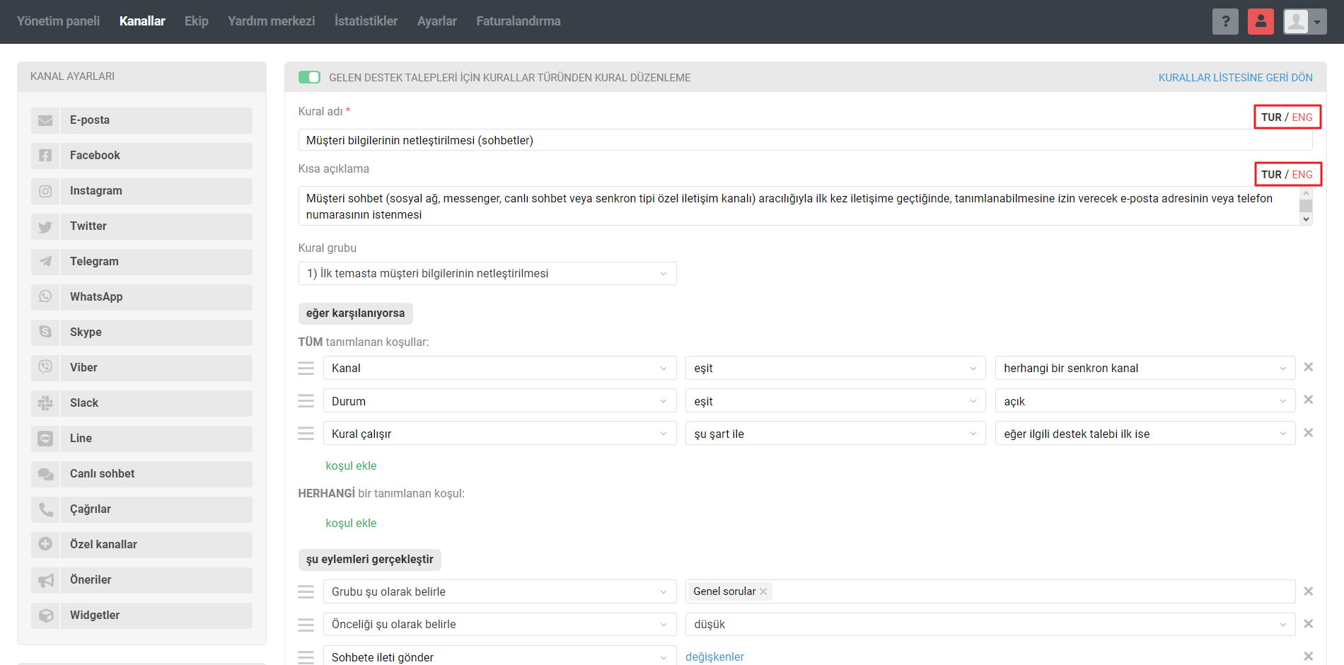
Task: Open the Viber channel icon
Action: tap(45, 368)
